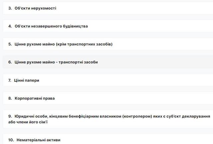Expand «Цінне рухоме майно (крім транспортних засобів)»

pyautogui.click(x=63, y=44)
